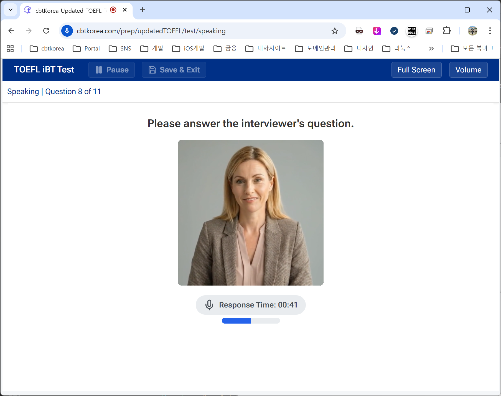501x396 pixels.
Task: Bookmark this page with the star icon
Action: [335, 31]
